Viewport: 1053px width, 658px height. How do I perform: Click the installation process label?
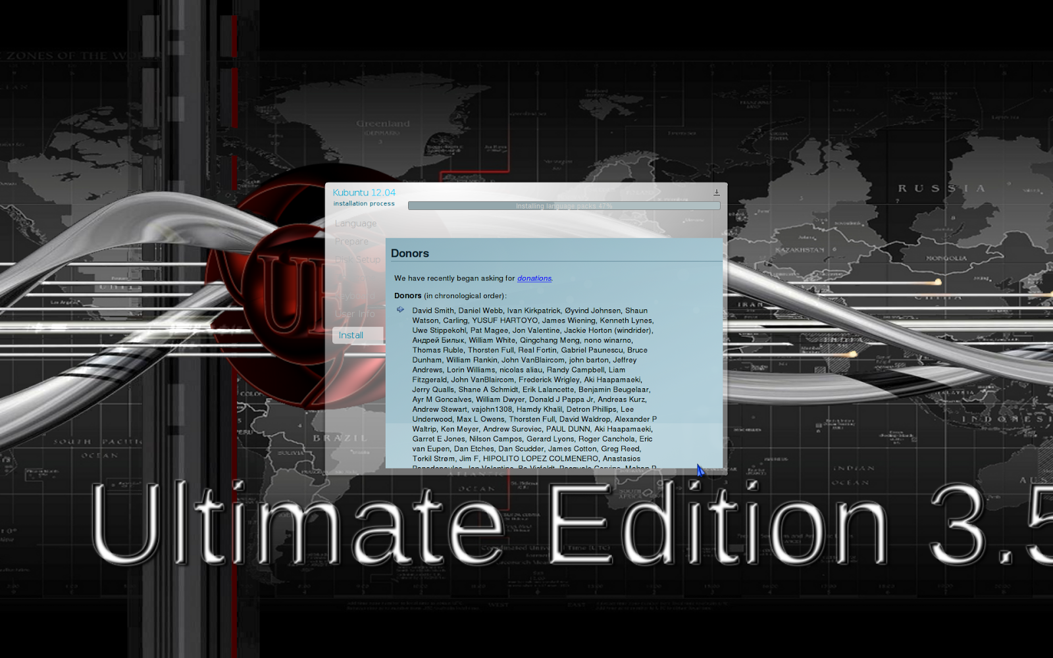[x=364, y=203]
